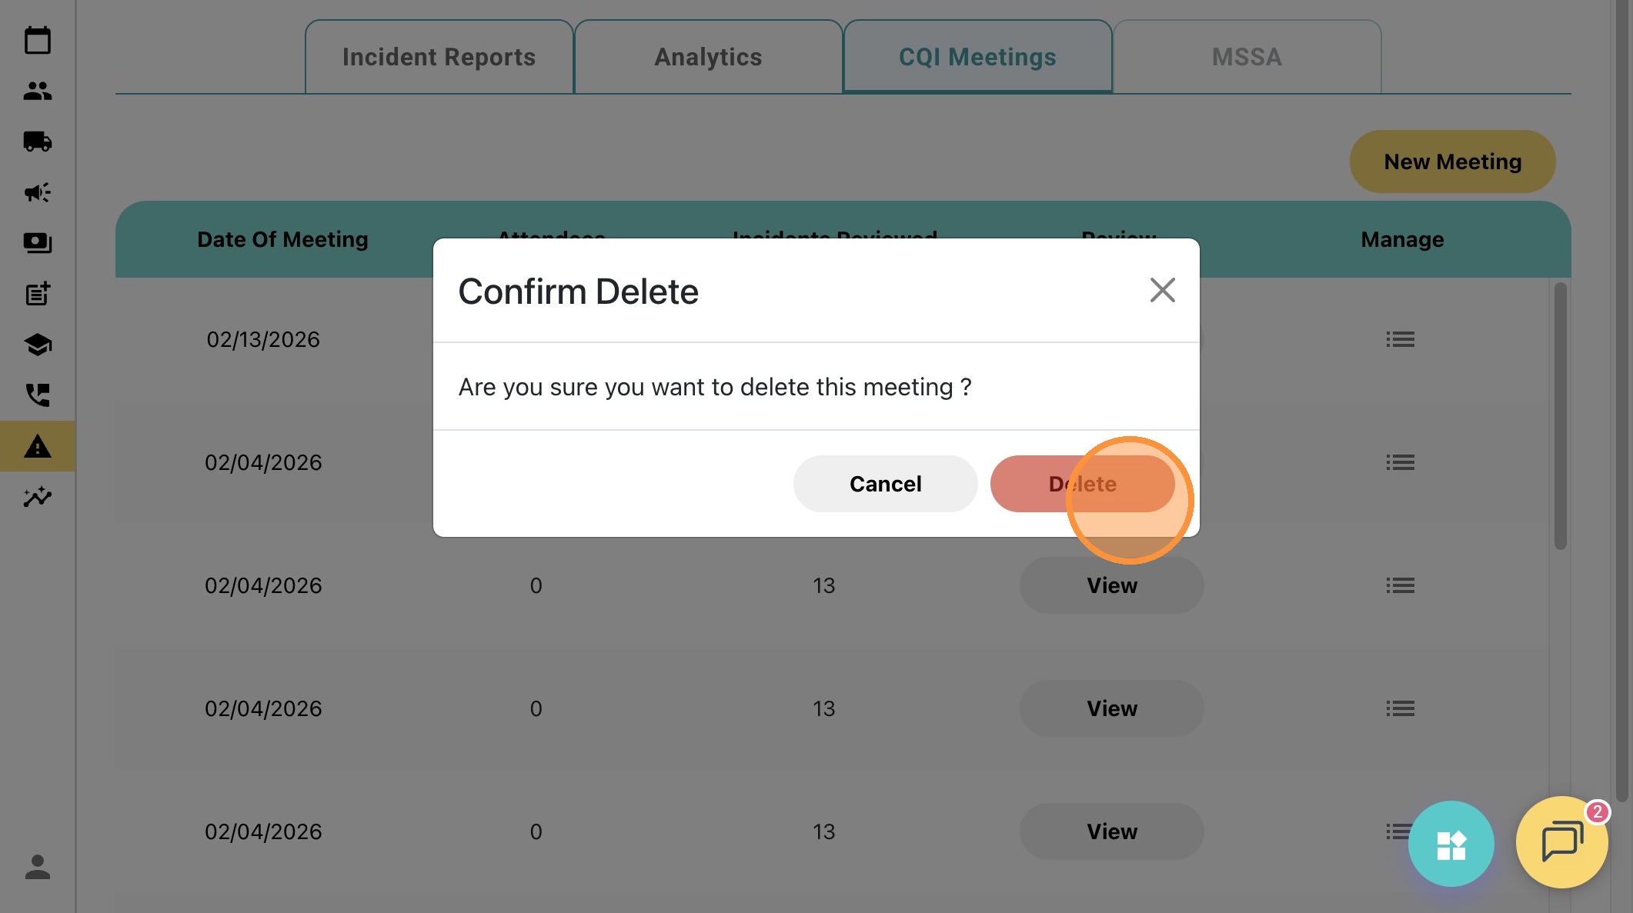1633x913 pixels.
Task: Switch to the Incident Reports tab
Action: tap(439, 57)
